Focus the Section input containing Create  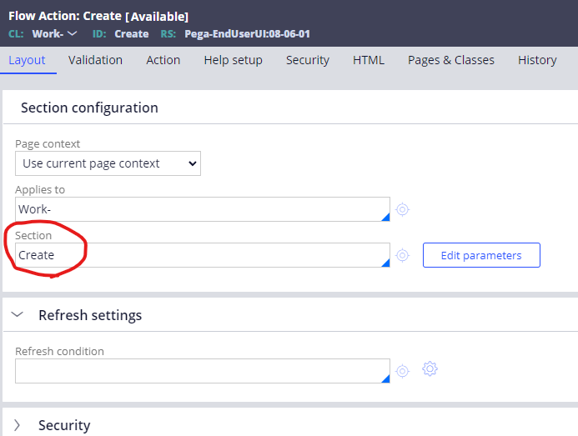pos(203,255)
